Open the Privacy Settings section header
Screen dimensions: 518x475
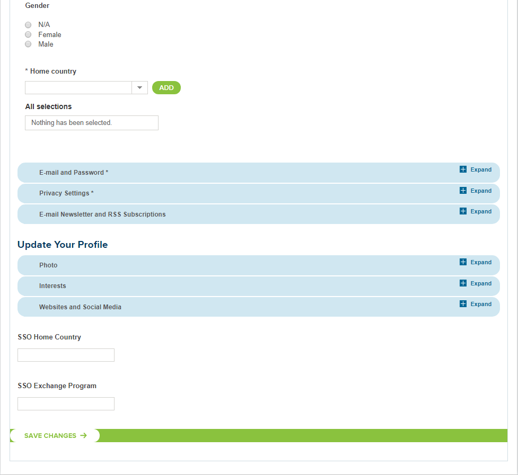click(x=259, y=193)
